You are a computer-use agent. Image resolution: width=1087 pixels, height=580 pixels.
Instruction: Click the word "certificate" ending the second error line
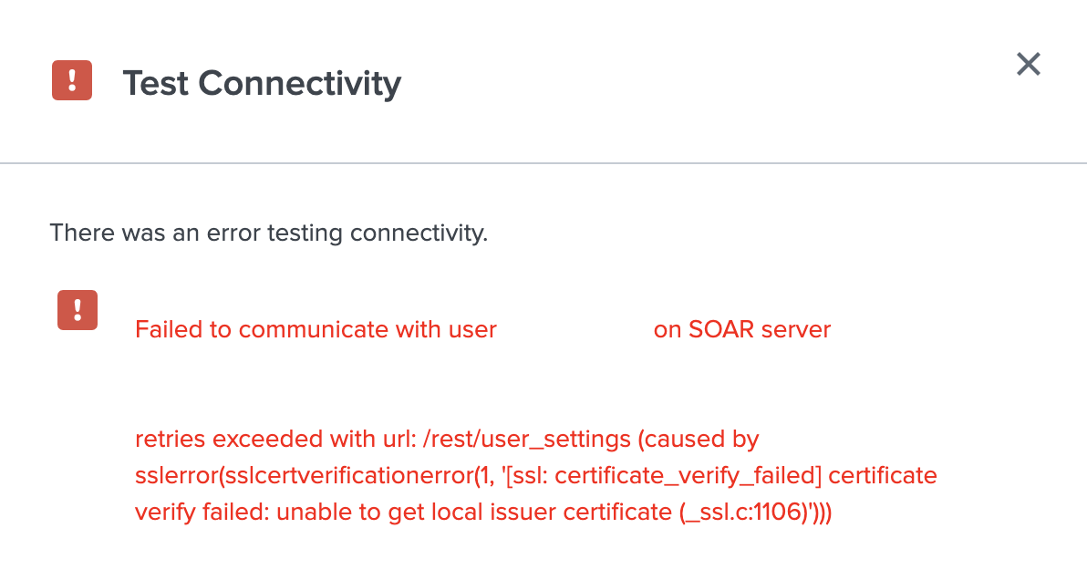[x=883, y=476]
